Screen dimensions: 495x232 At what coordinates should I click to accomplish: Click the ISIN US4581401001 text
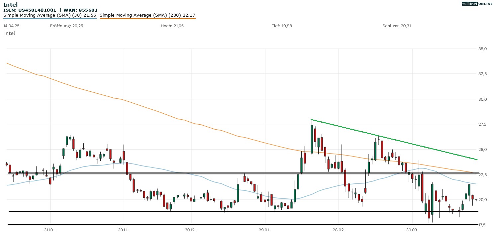tap(30, 10)
